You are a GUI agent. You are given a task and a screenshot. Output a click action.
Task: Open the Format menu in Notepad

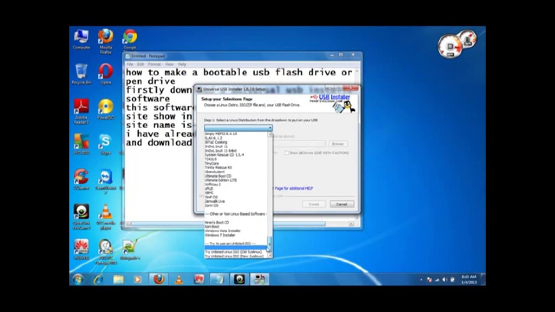pos(154,64)
